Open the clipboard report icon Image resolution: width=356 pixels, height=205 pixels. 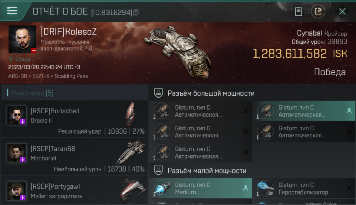[x=298, y=11]
